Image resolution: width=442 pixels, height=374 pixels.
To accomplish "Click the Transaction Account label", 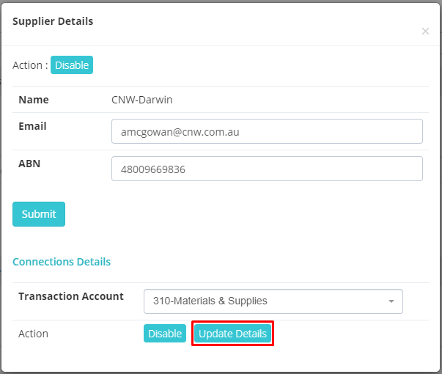I will pos(71,296).
